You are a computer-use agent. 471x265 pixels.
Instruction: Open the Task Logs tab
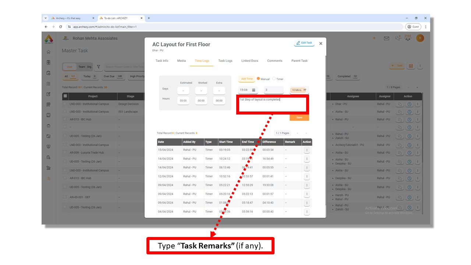(x=226, y=61)
